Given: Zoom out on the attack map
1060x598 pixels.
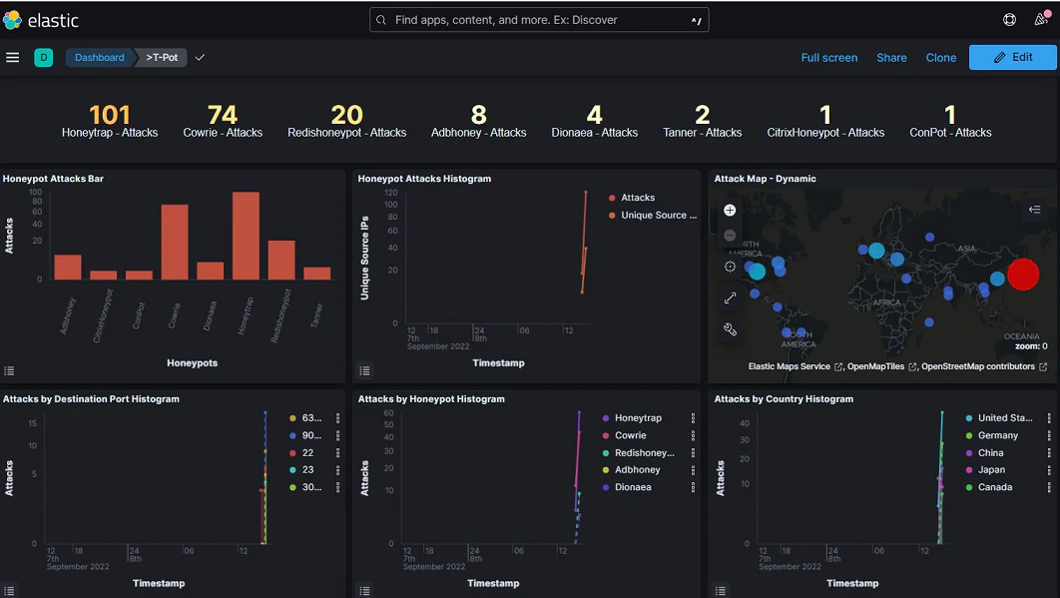Looking at the screenshot, I should point(730,236).
